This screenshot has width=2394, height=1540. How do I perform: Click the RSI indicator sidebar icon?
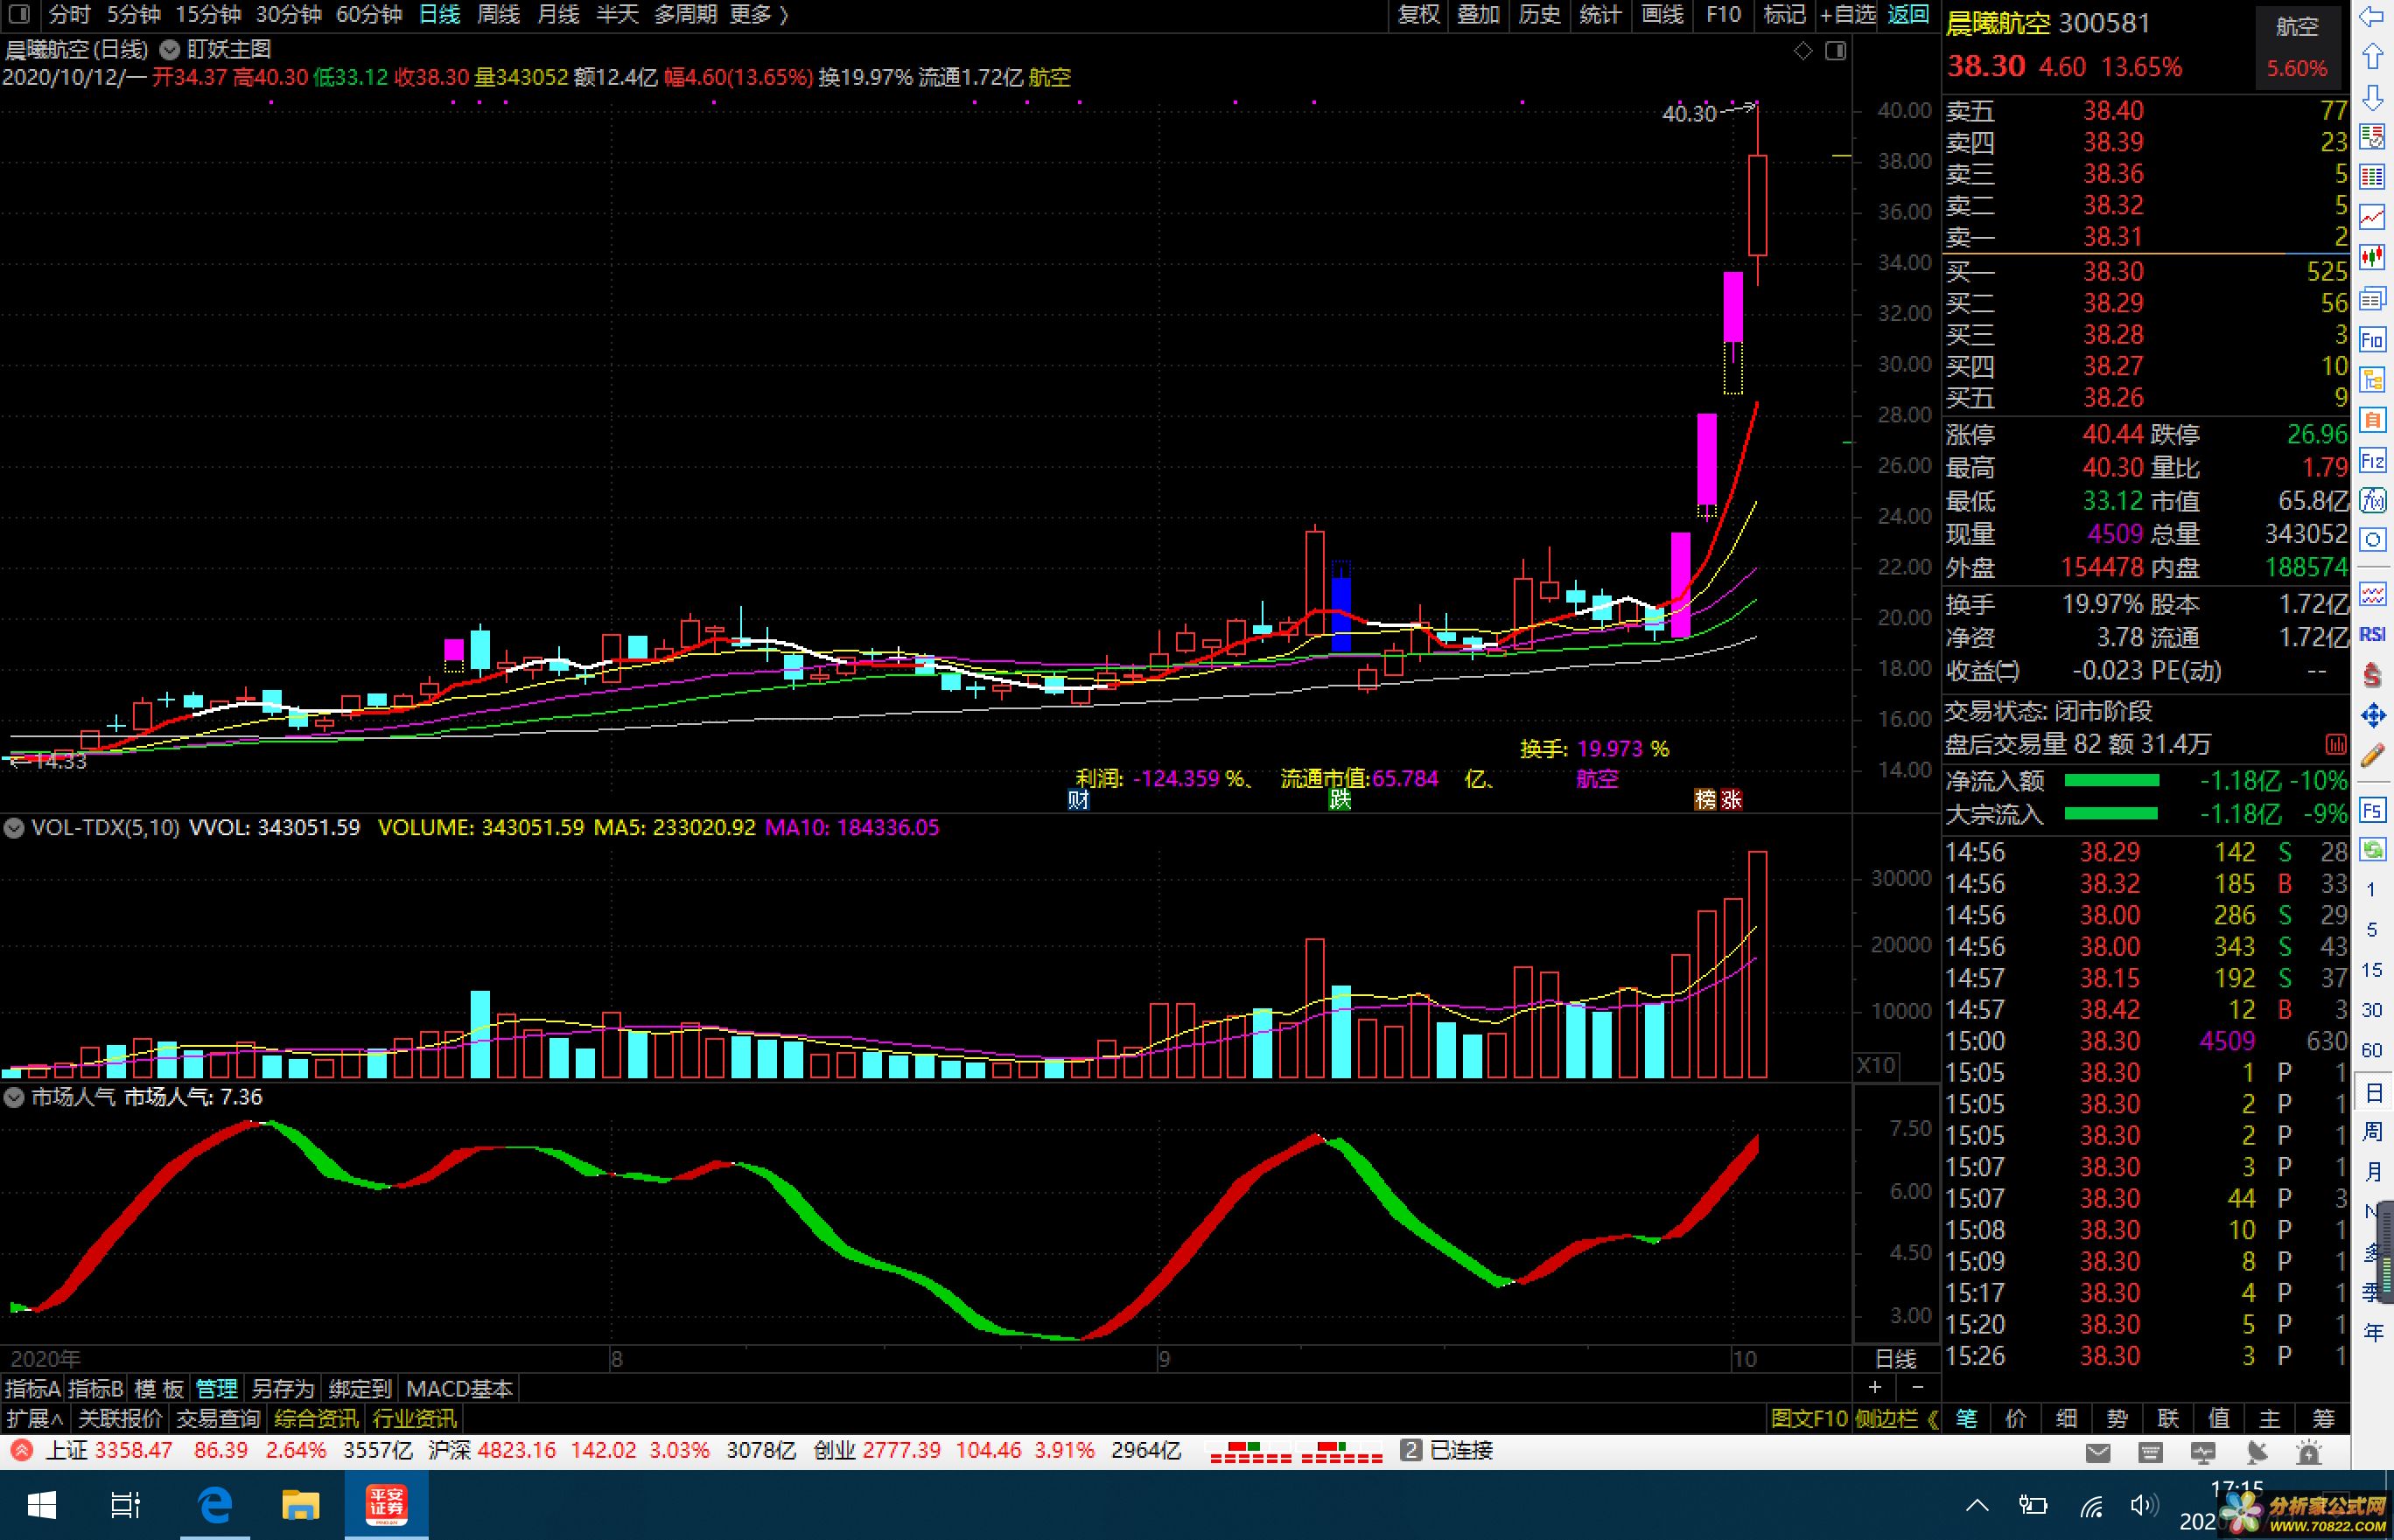pos(2372,634)
